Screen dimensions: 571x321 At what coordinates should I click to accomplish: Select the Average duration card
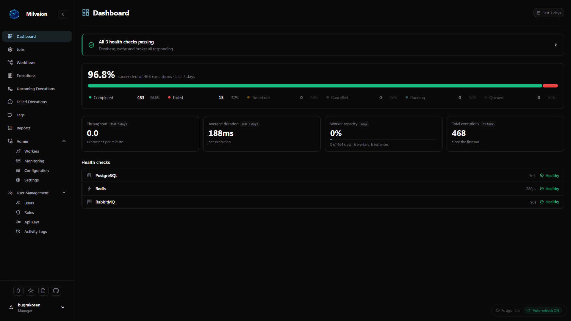tap(262, 134)
